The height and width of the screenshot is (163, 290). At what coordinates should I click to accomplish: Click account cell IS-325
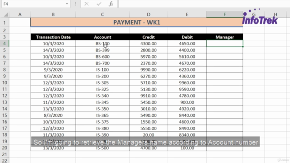pyautogui.click(x=102, y=89)
